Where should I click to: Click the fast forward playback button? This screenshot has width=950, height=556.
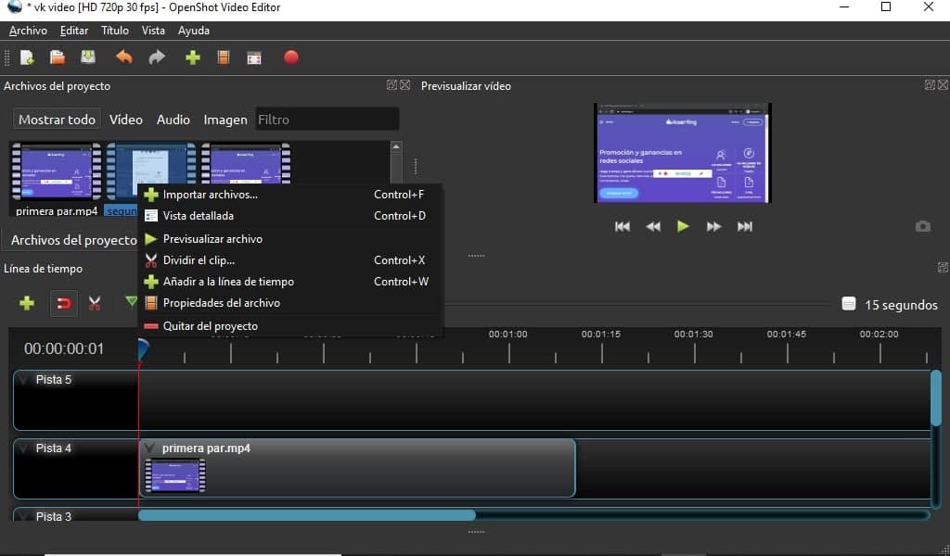point(713,226)
